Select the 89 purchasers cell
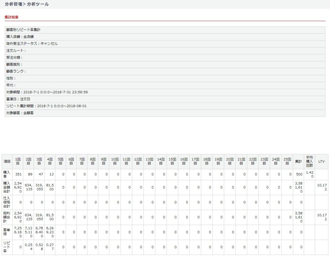The image size is (330, 257). [28, 174]
